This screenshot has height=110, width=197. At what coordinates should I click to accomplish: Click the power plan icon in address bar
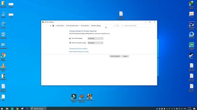point(53,26)
